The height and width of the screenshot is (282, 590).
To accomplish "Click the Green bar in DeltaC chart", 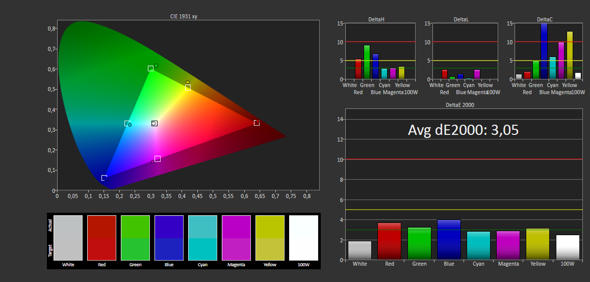I will [x=536, y=70].
